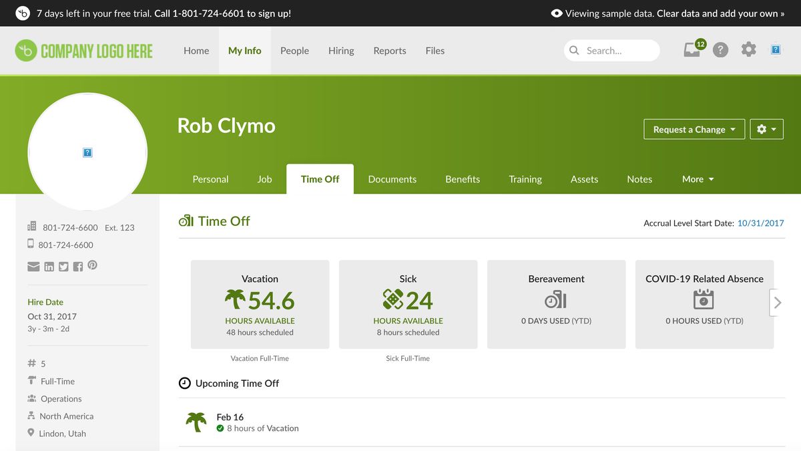801x451 pixels.
Task: Switch to the Documents tab
Action: pos(392,179)
